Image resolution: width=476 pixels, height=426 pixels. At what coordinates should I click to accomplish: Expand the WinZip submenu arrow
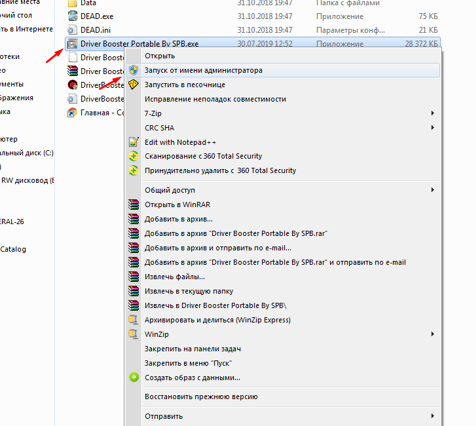pyautogui.click(x=433, y=334)
